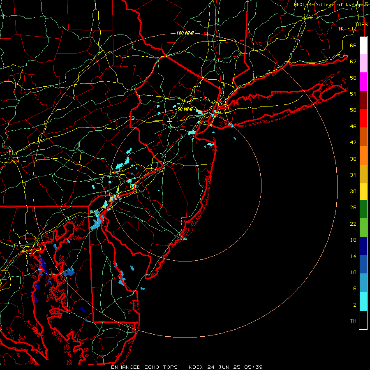Screen dimensions: 370x370
Task: Click the legend value 10
Action: pos(353,272)
